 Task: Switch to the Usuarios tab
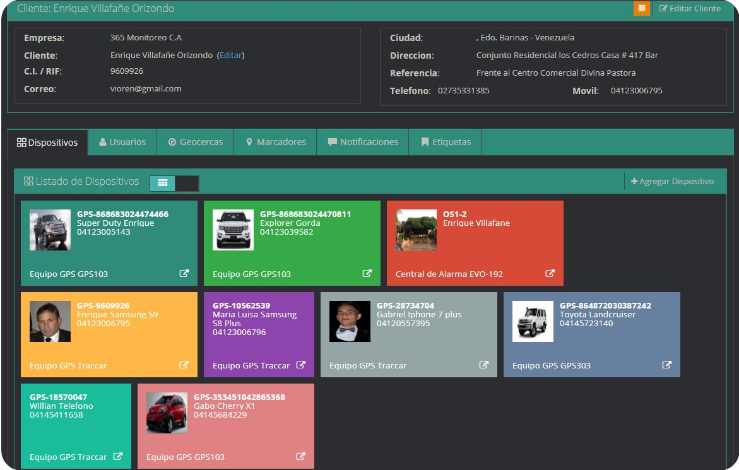(x=122, y=142)
